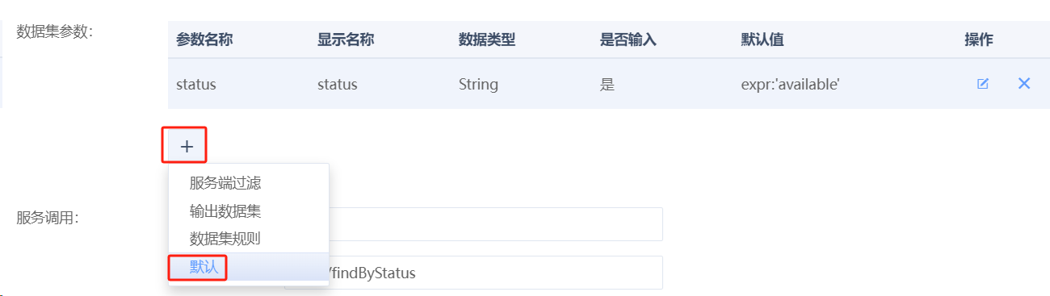Image resolution: width=1050 pixels, height=296 pixels.
Task: Click status under 显示名称 column
Action: [338, 84]
